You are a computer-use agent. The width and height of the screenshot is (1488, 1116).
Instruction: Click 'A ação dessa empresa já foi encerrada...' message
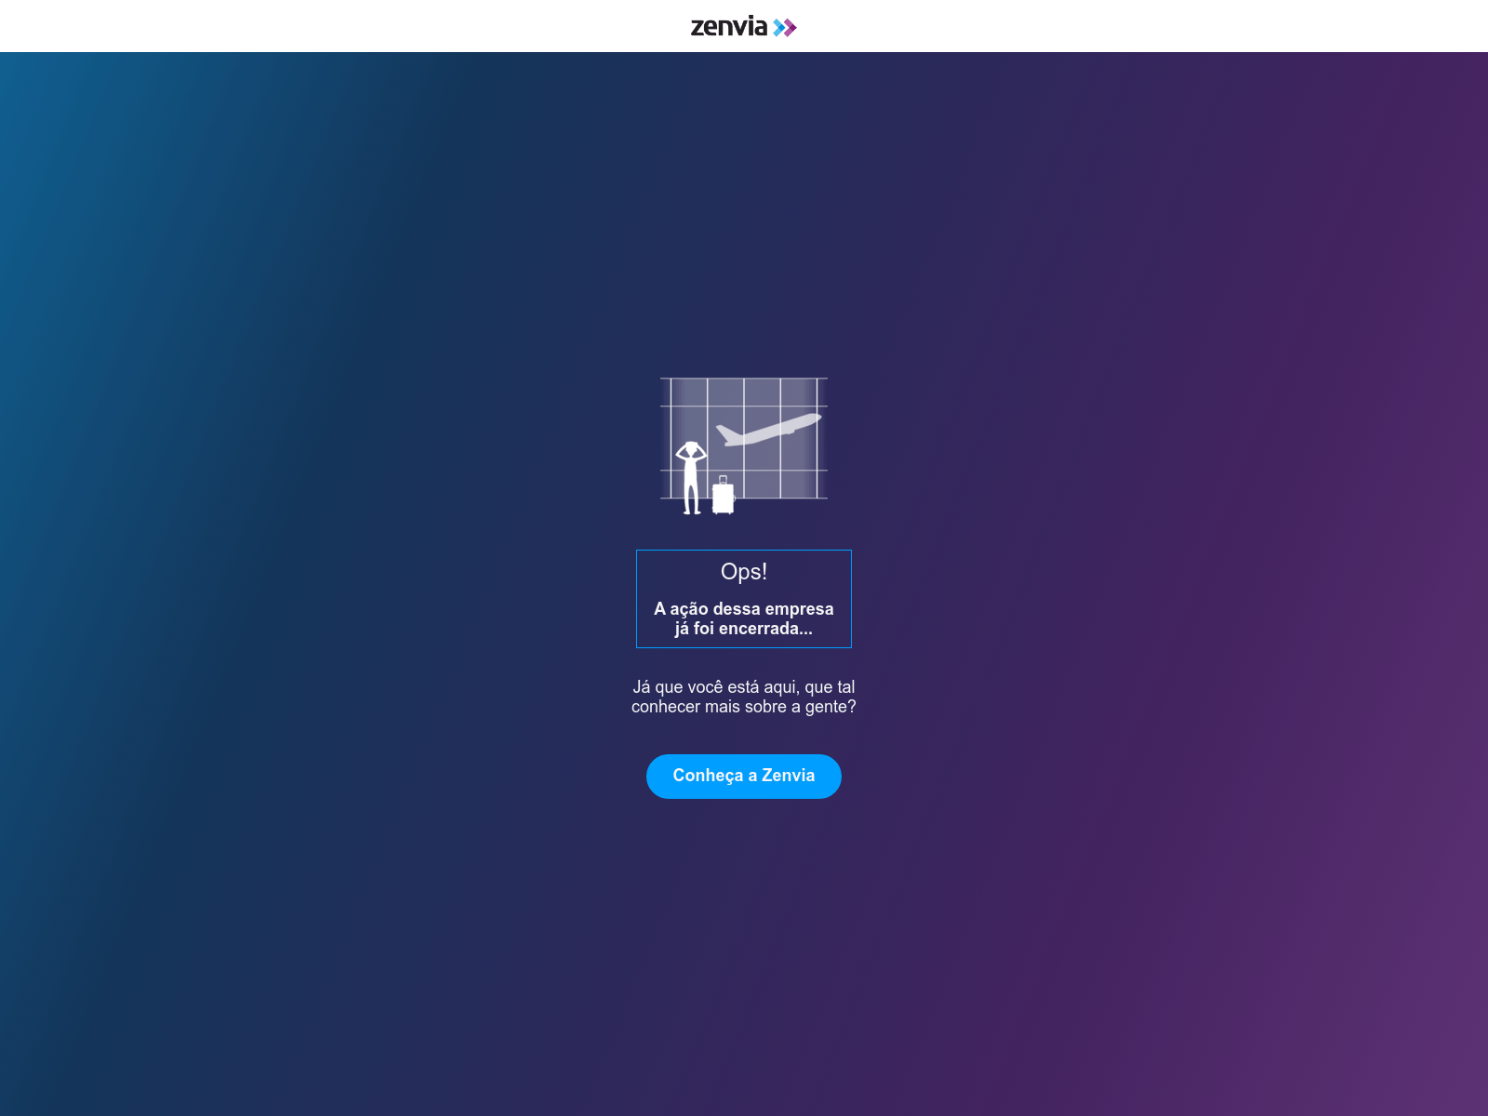coord(744,618)
